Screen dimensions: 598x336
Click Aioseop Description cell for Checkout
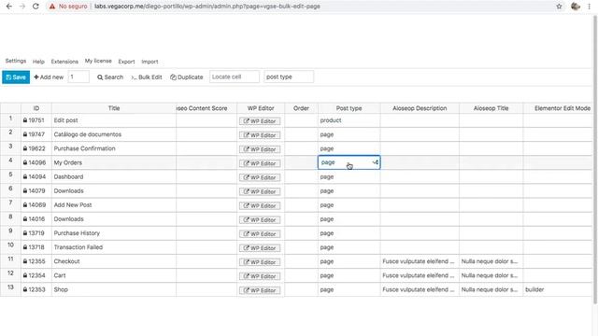tap(420, 261)
